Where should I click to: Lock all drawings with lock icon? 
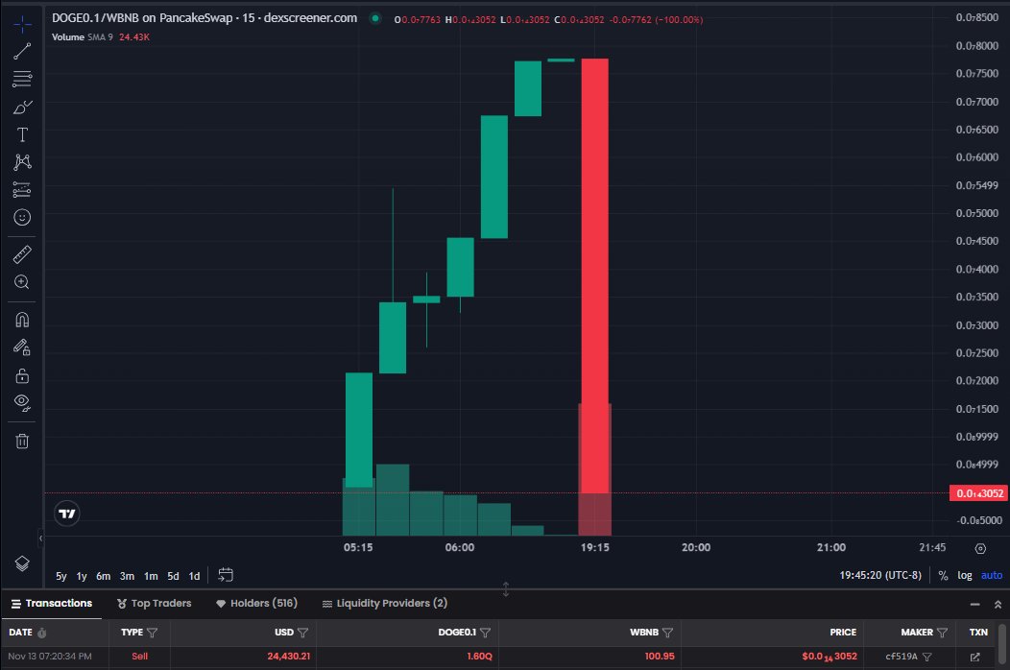click(21, 373)
